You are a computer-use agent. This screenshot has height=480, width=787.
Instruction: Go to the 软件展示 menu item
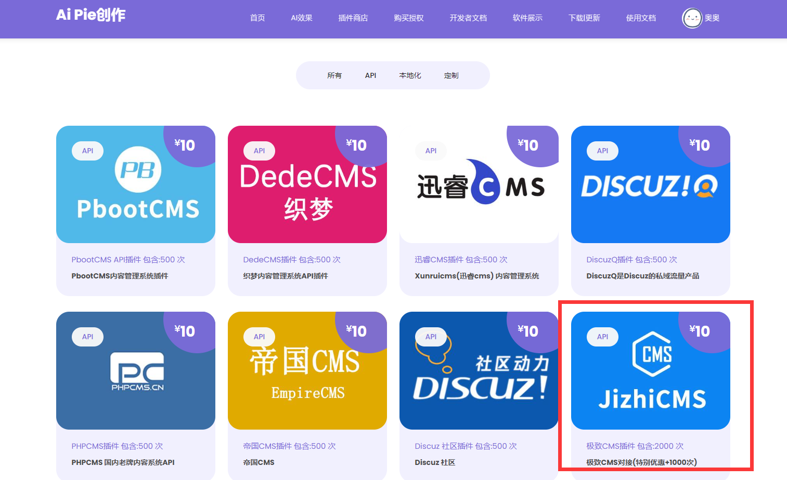pyautogui.click(x=527, y=18)
